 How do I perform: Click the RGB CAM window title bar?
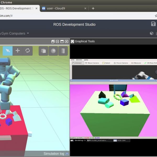coord(114,80)
